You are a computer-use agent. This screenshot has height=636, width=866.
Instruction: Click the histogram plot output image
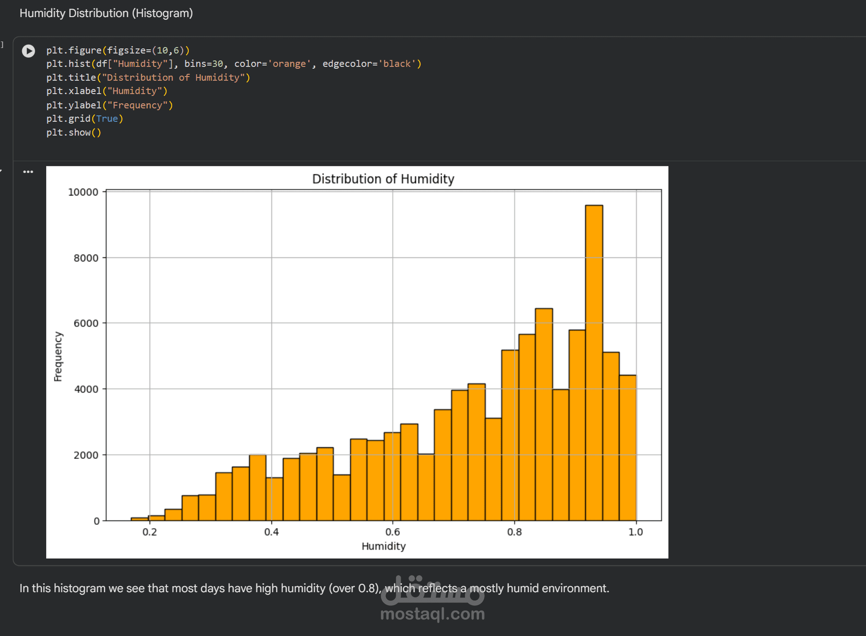click(357, 362)
